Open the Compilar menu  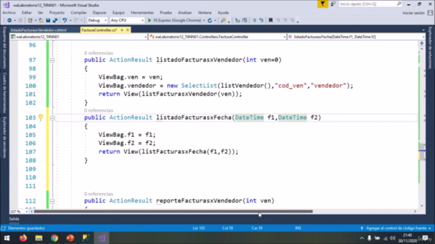[x=79, y=13]
